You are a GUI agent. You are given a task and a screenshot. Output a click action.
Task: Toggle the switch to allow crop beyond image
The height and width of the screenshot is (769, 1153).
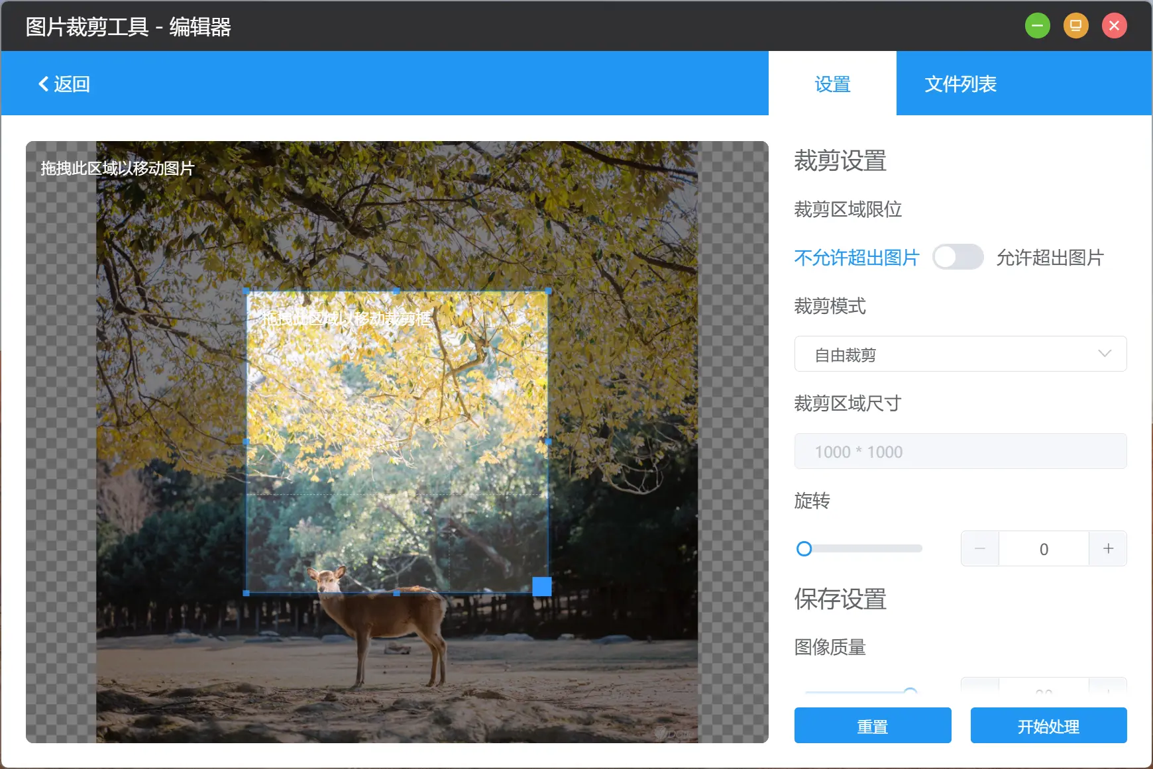pos(960,257)
